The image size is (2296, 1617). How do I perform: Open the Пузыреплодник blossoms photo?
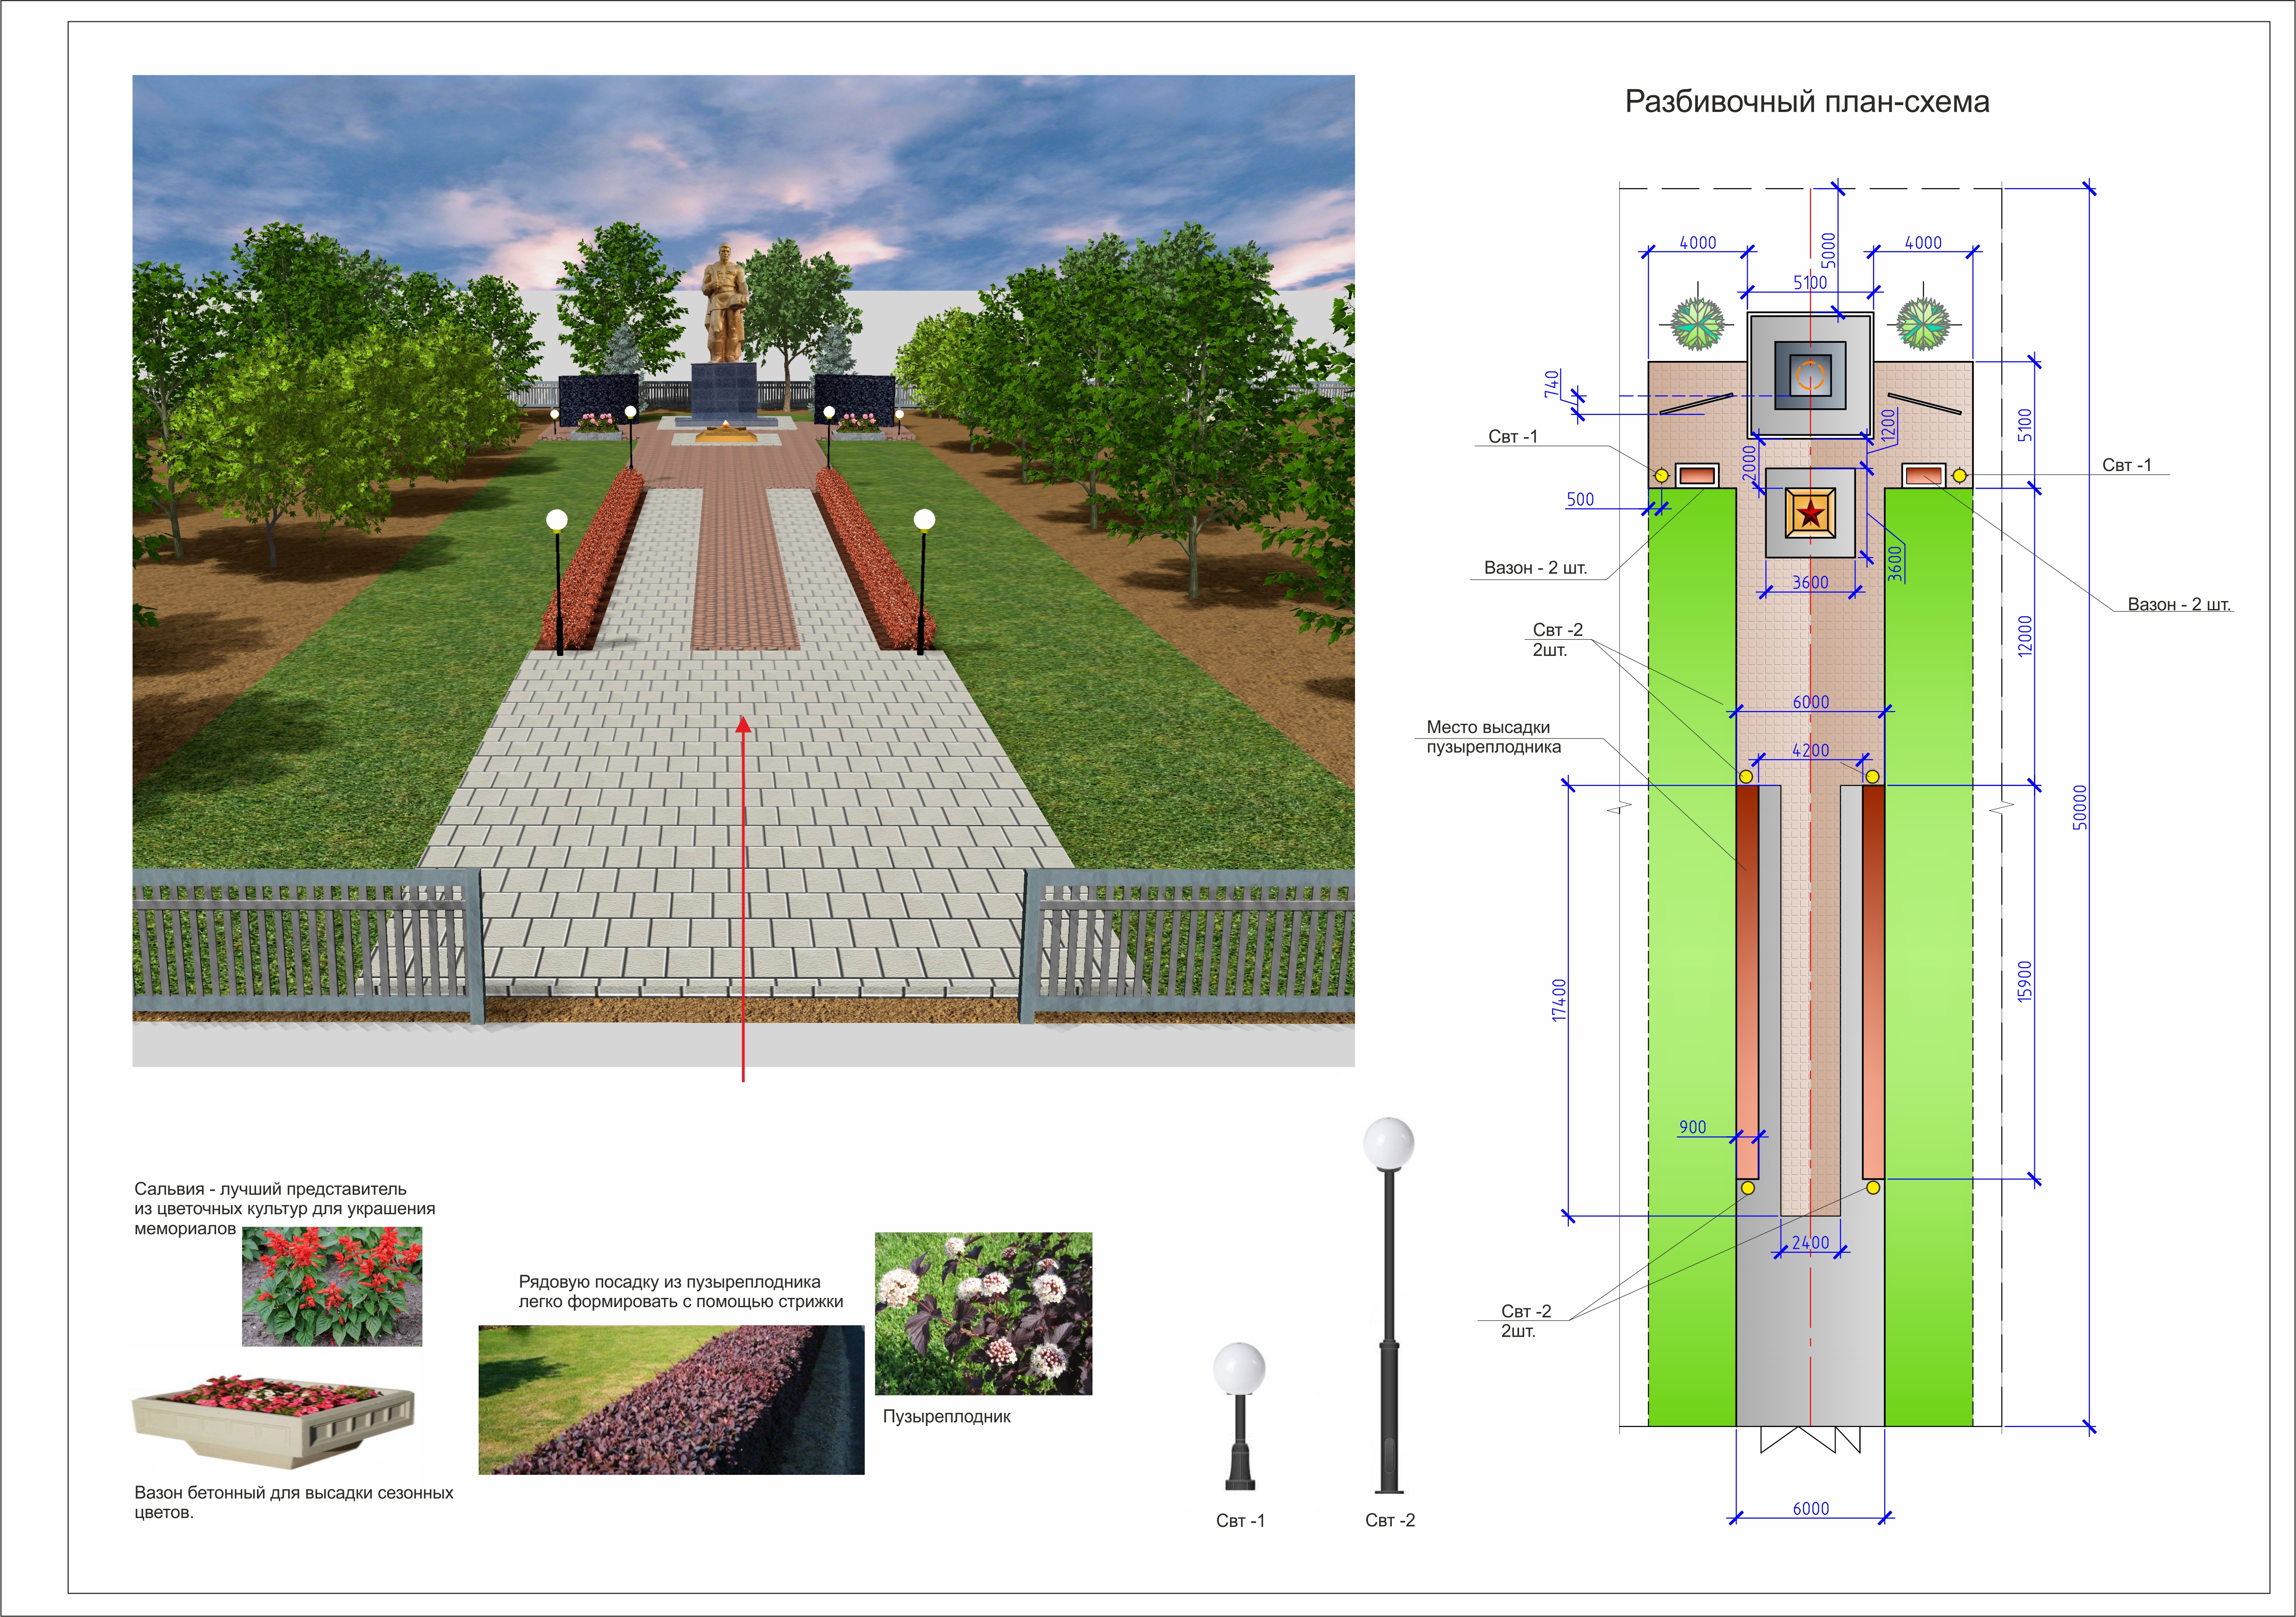pyautogui.click(x=983, y=1313)
